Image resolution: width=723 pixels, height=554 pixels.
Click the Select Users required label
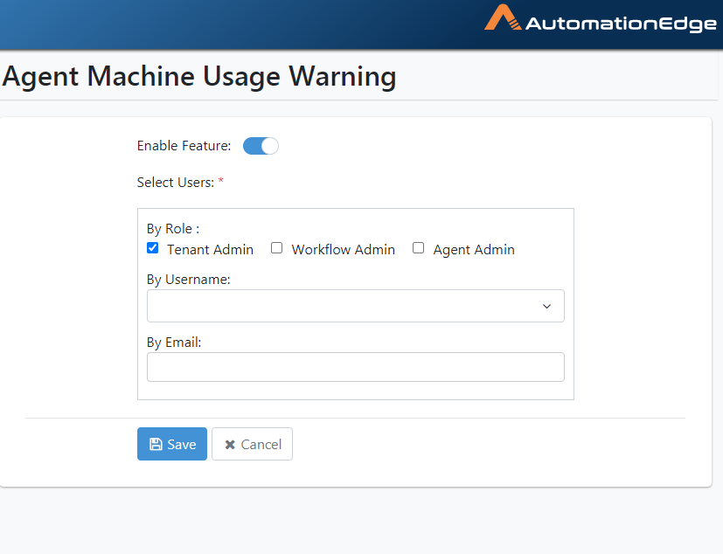point(180,183)
